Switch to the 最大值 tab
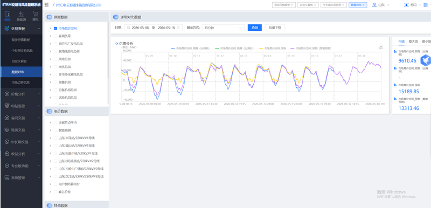 pos(413,41)
